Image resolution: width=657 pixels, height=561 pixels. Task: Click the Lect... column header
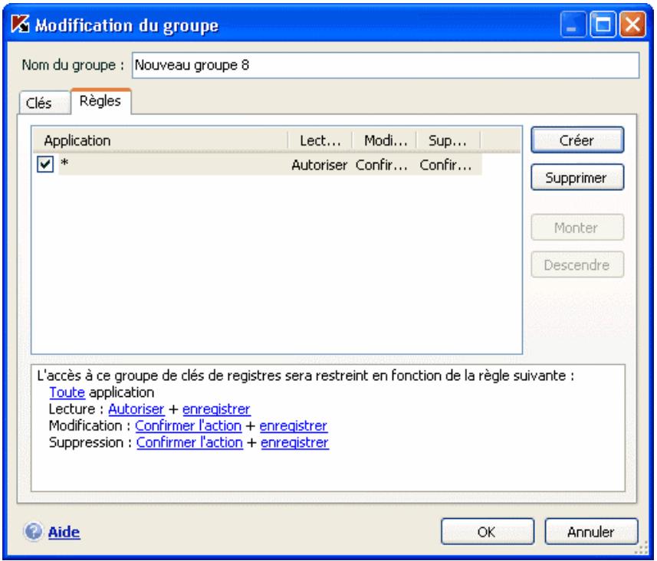pos(320,140)
